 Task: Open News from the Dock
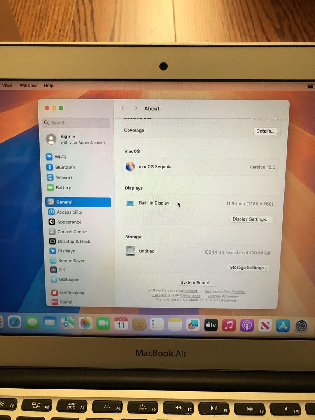(x=265, y=326)
